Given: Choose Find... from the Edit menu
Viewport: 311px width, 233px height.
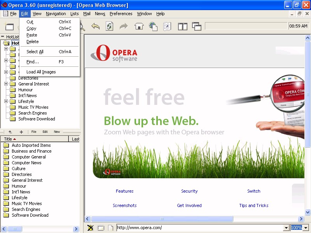Looking at the screenshot, I should click(x=50, y=62).
